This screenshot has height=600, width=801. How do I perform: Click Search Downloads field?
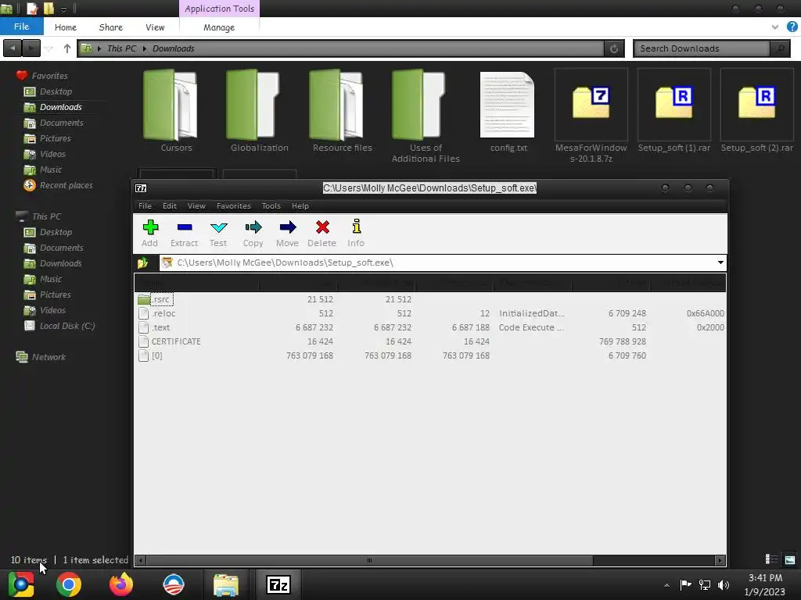click(x=702, y=48)
